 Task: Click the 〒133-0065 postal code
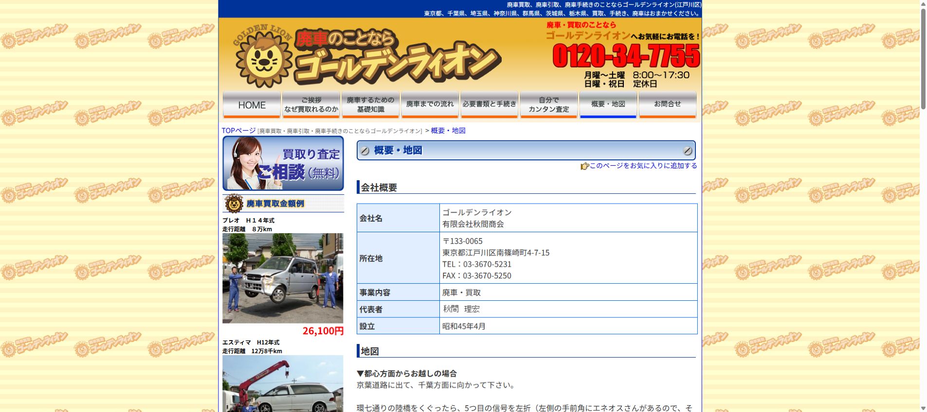pos(462,241)
